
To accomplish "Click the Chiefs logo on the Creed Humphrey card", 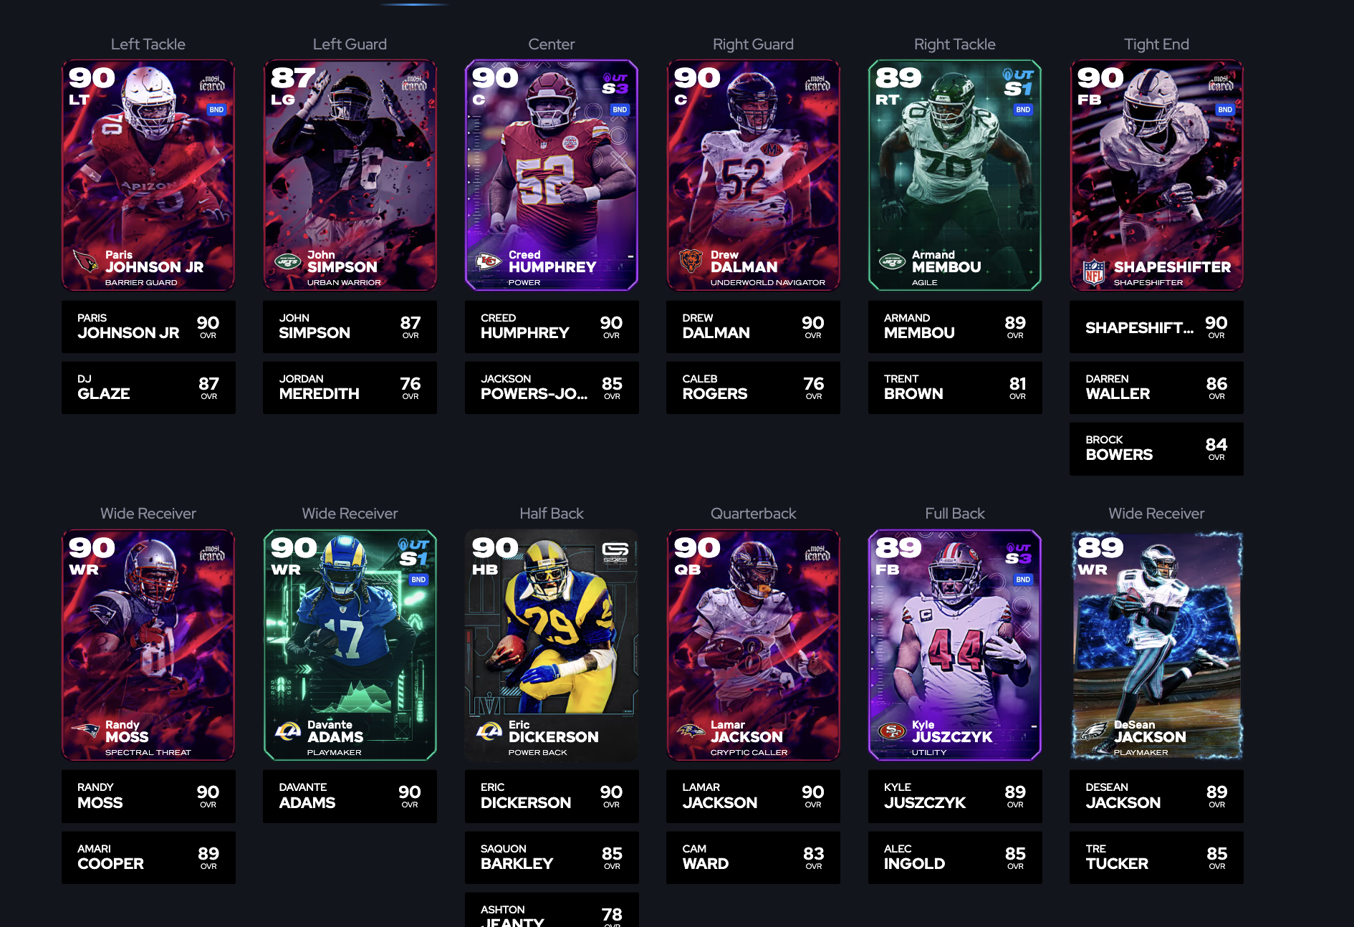I will [489, 261].
